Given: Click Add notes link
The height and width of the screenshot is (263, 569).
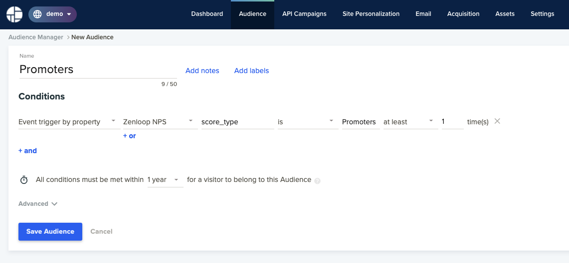Looking at the screenshot, I should point(202,71).
